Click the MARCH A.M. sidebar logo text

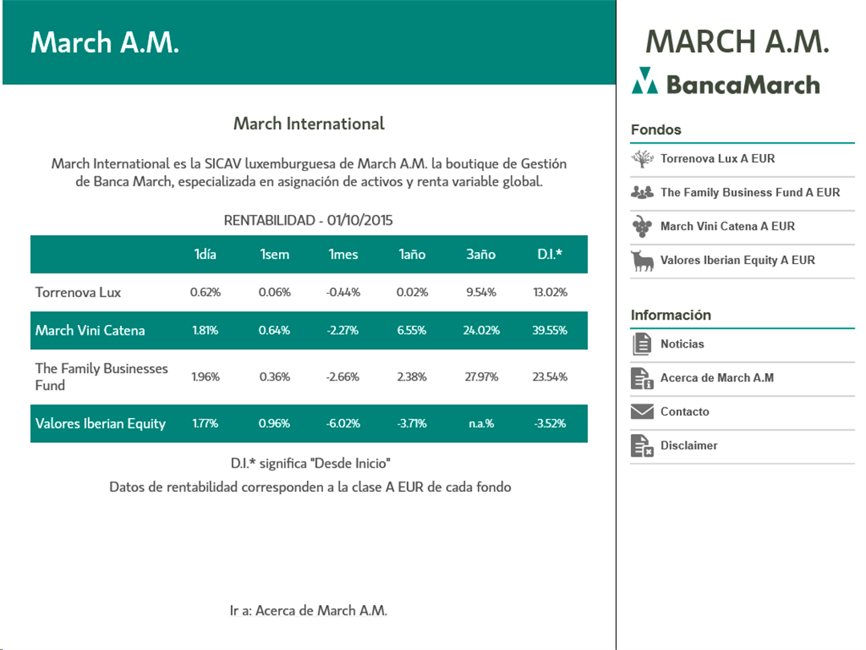[x=738, y=42]
